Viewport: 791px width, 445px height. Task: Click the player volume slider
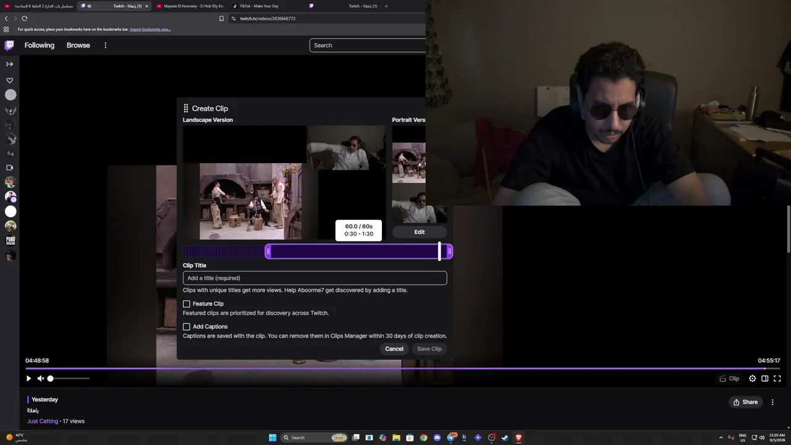(69, 379)
